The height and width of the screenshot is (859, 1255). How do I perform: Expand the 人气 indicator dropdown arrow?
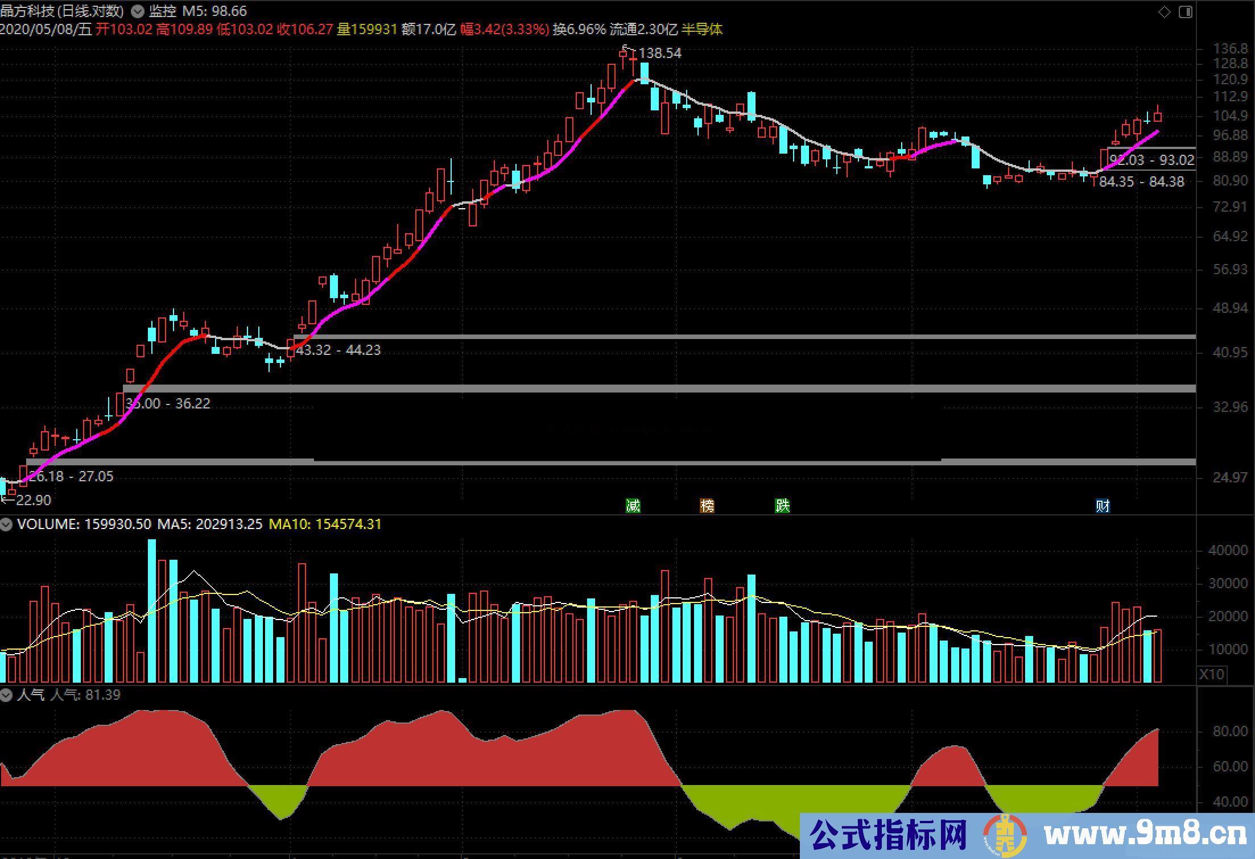tap(7, 695)
